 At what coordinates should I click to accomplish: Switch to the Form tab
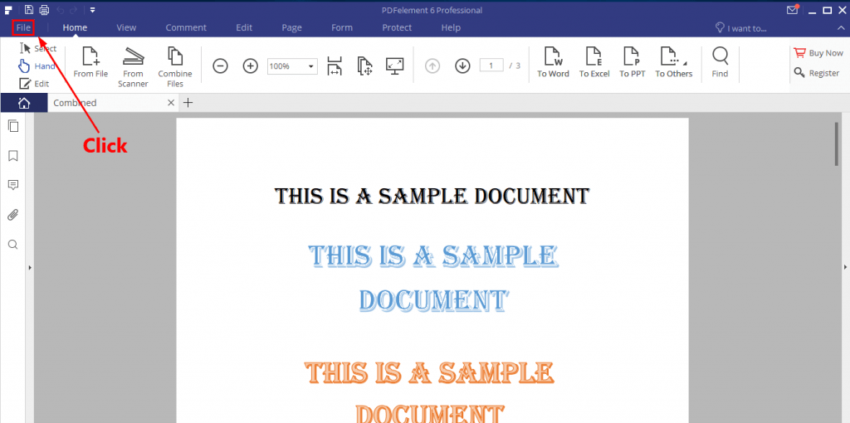click(341, 27)
